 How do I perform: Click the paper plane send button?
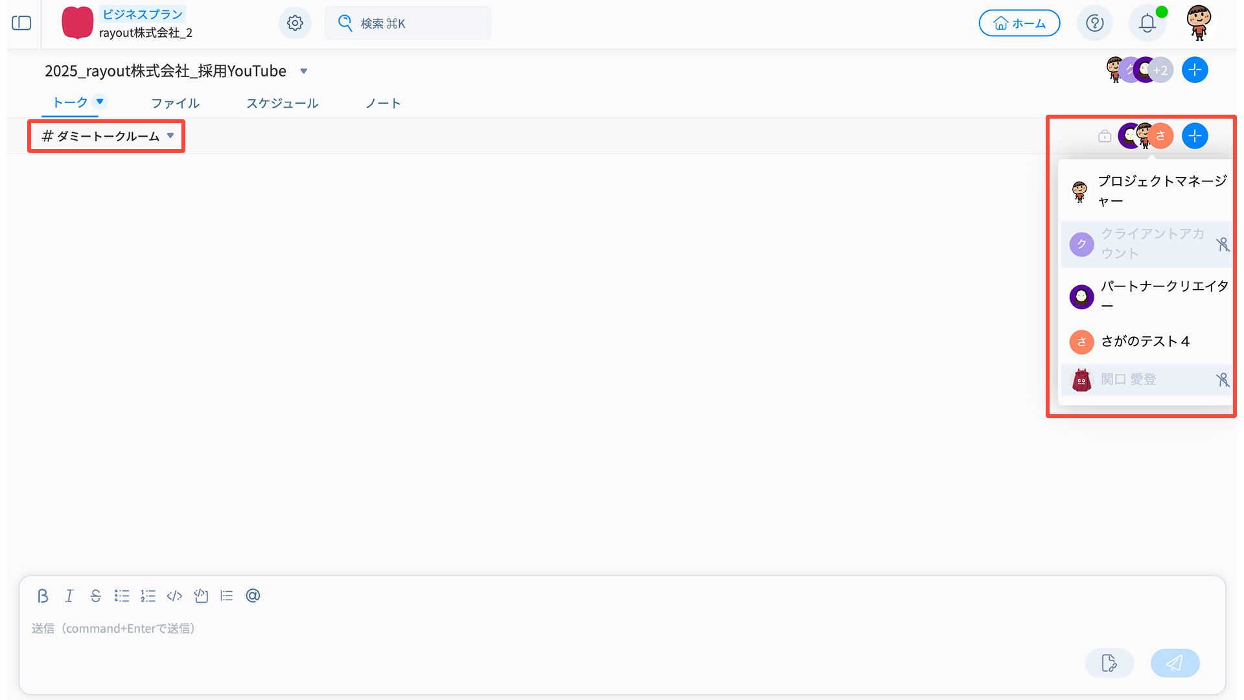tap(1175, 663)
